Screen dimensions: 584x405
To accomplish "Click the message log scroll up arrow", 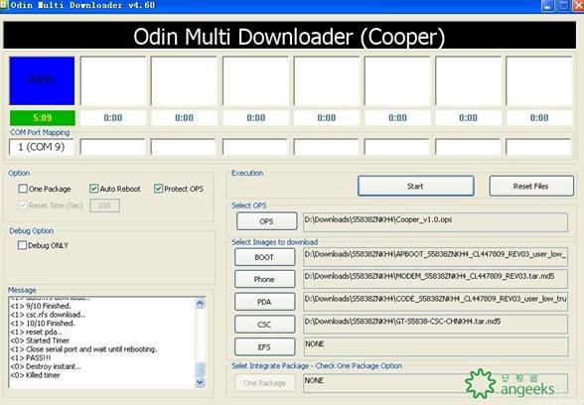I will [200, 303].
